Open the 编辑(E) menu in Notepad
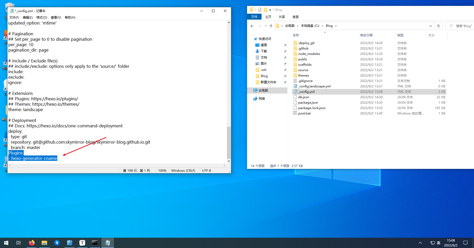This screenshot has height=248, width=474. [28, 18]
